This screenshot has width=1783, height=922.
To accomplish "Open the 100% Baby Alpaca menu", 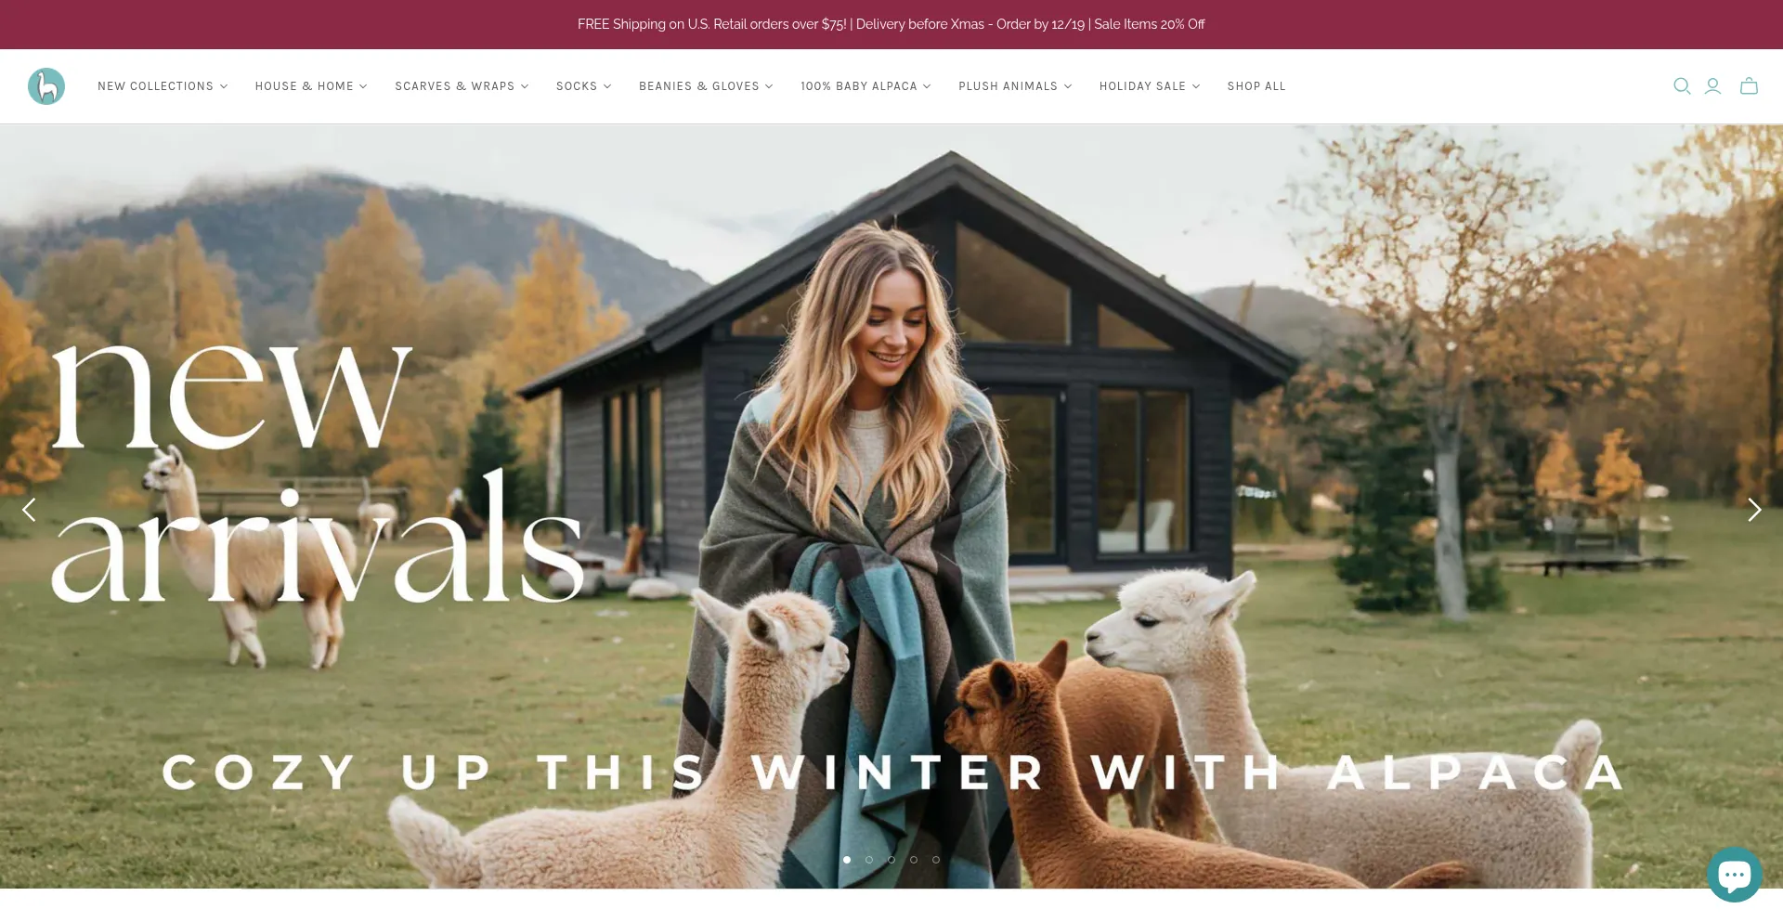I will (865, 86).
